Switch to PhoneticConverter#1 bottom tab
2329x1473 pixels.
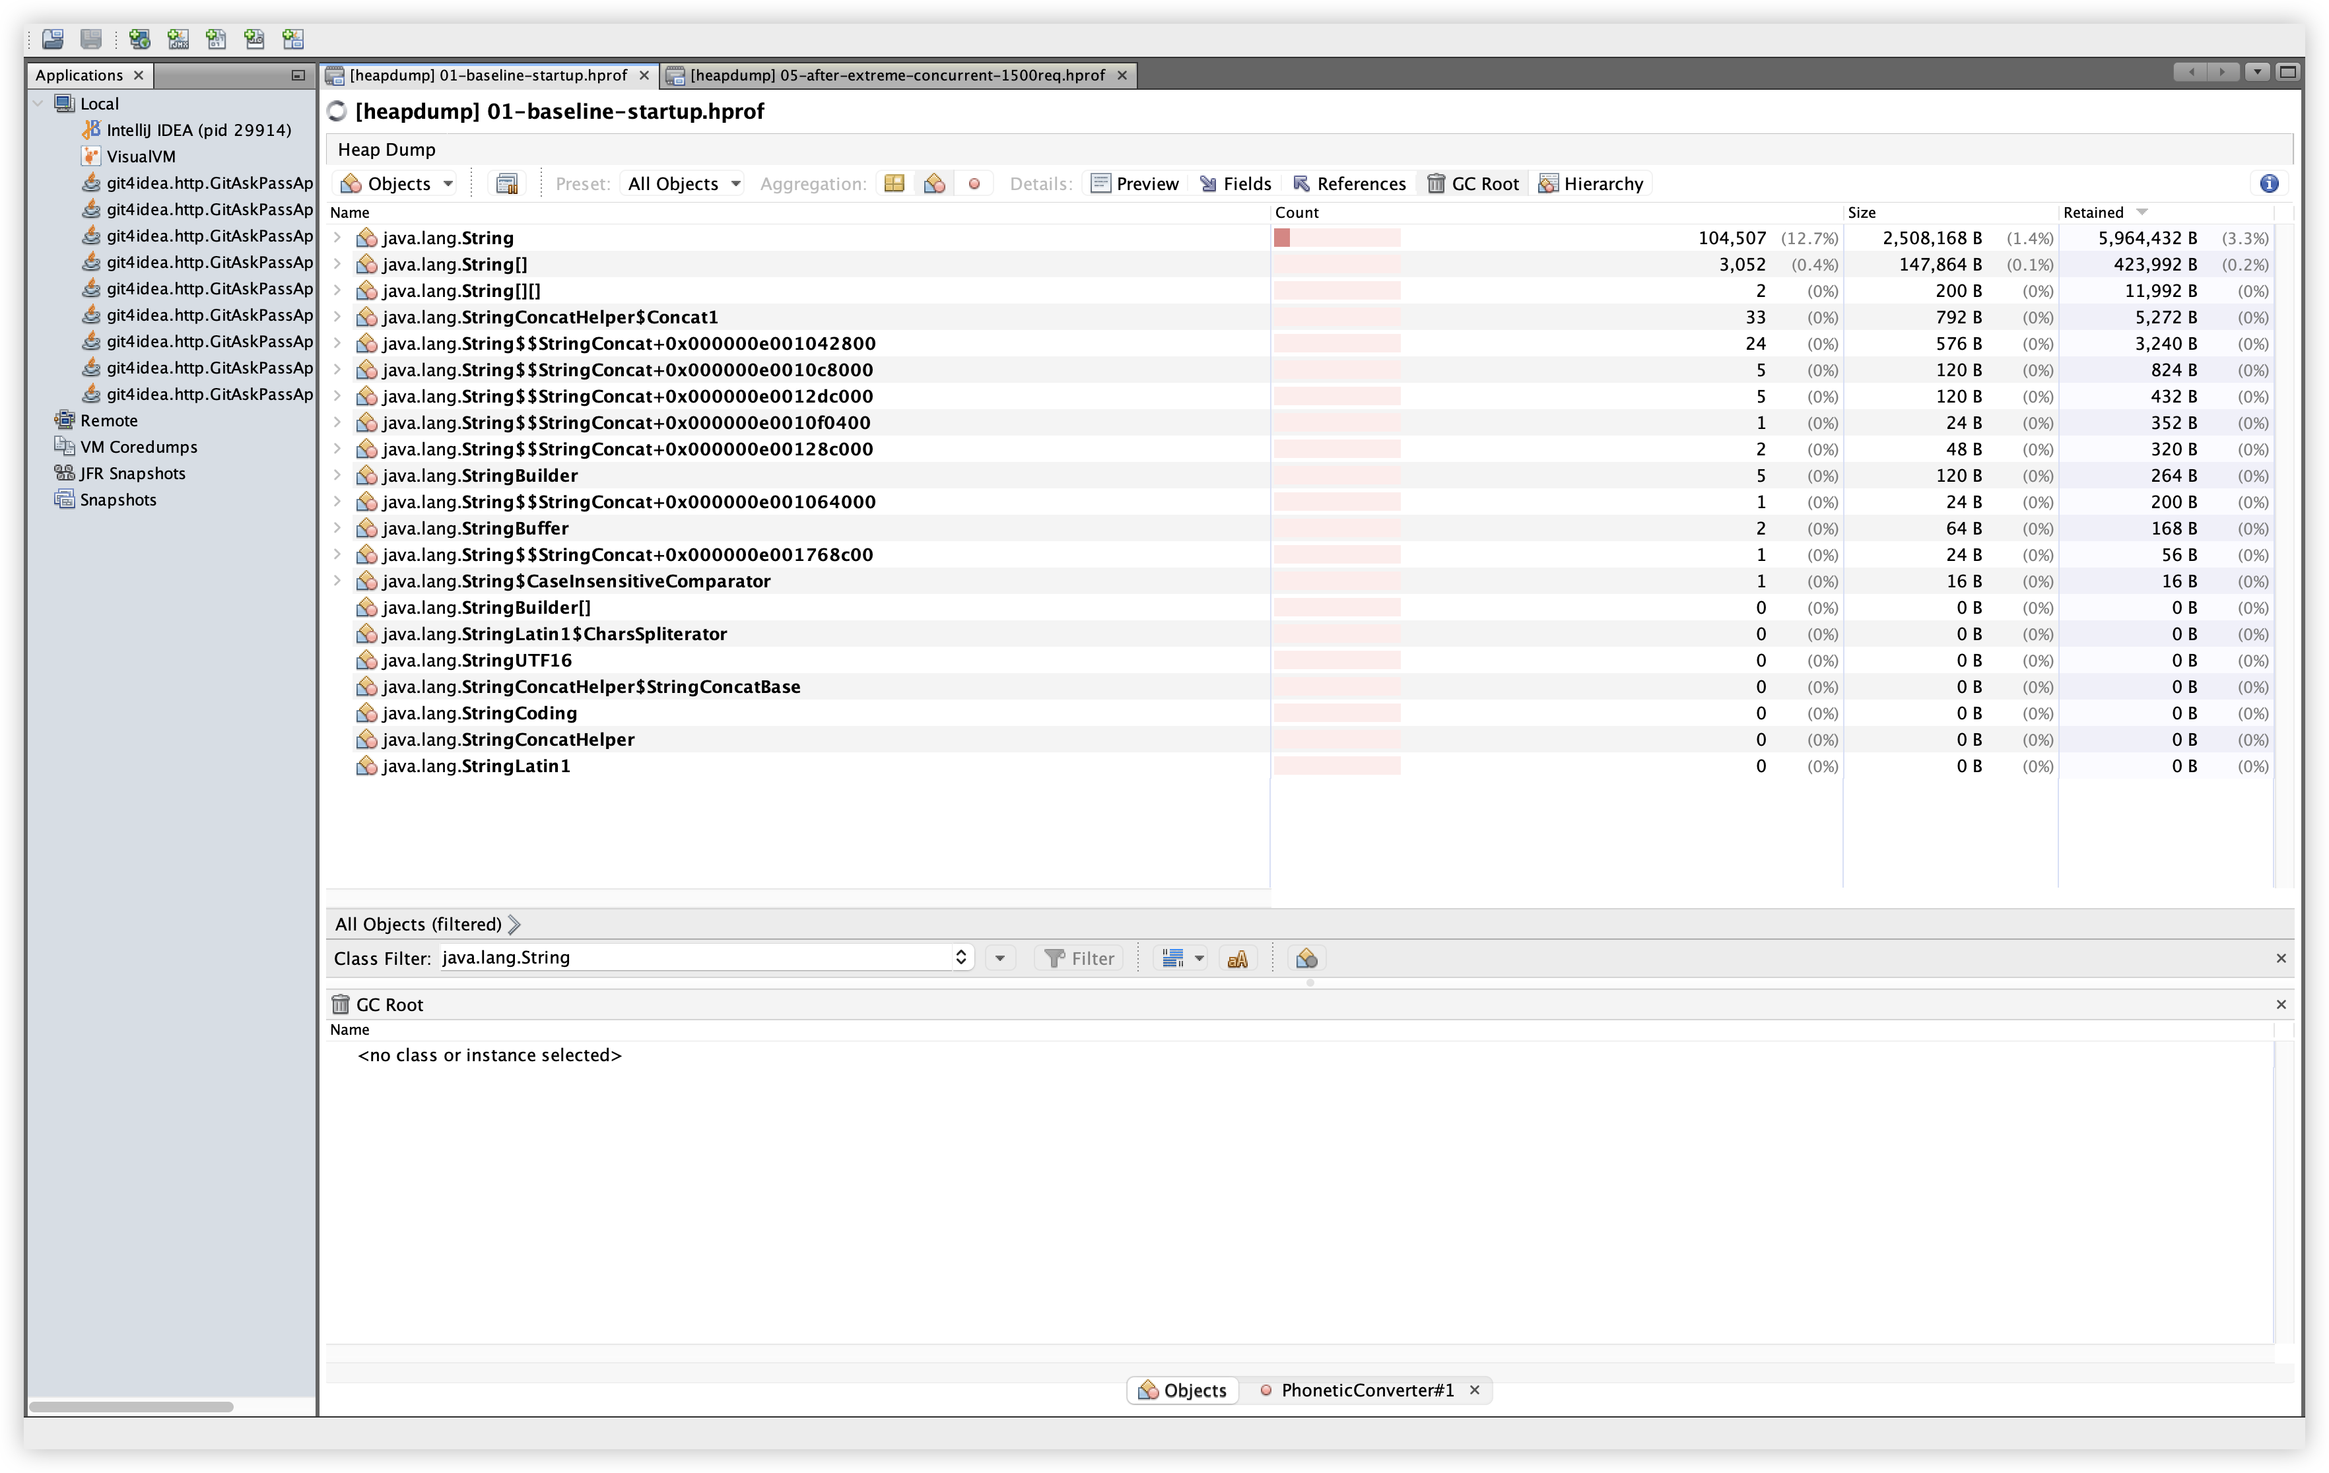pos(1366,1390)
